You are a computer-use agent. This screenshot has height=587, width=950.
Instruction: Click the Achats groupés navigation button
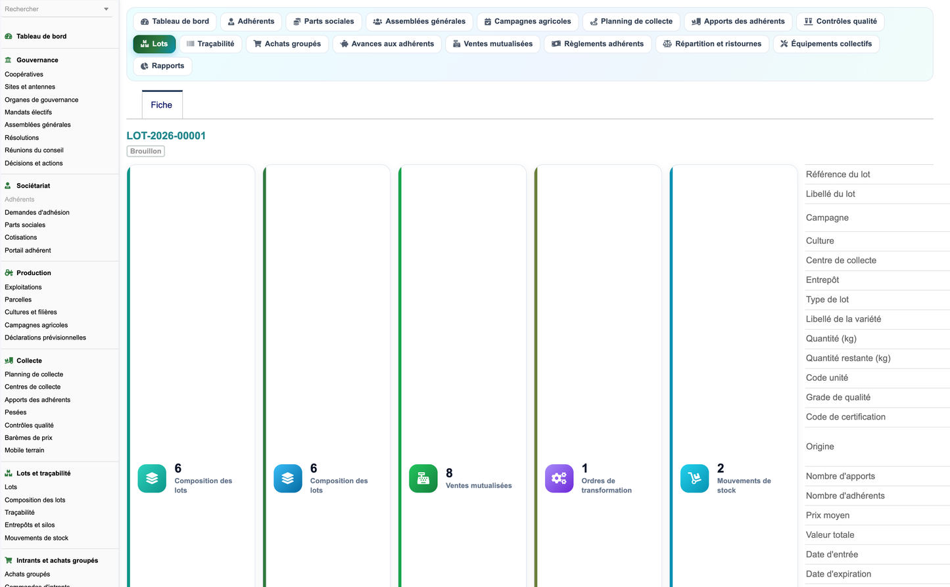coord(287,44)
